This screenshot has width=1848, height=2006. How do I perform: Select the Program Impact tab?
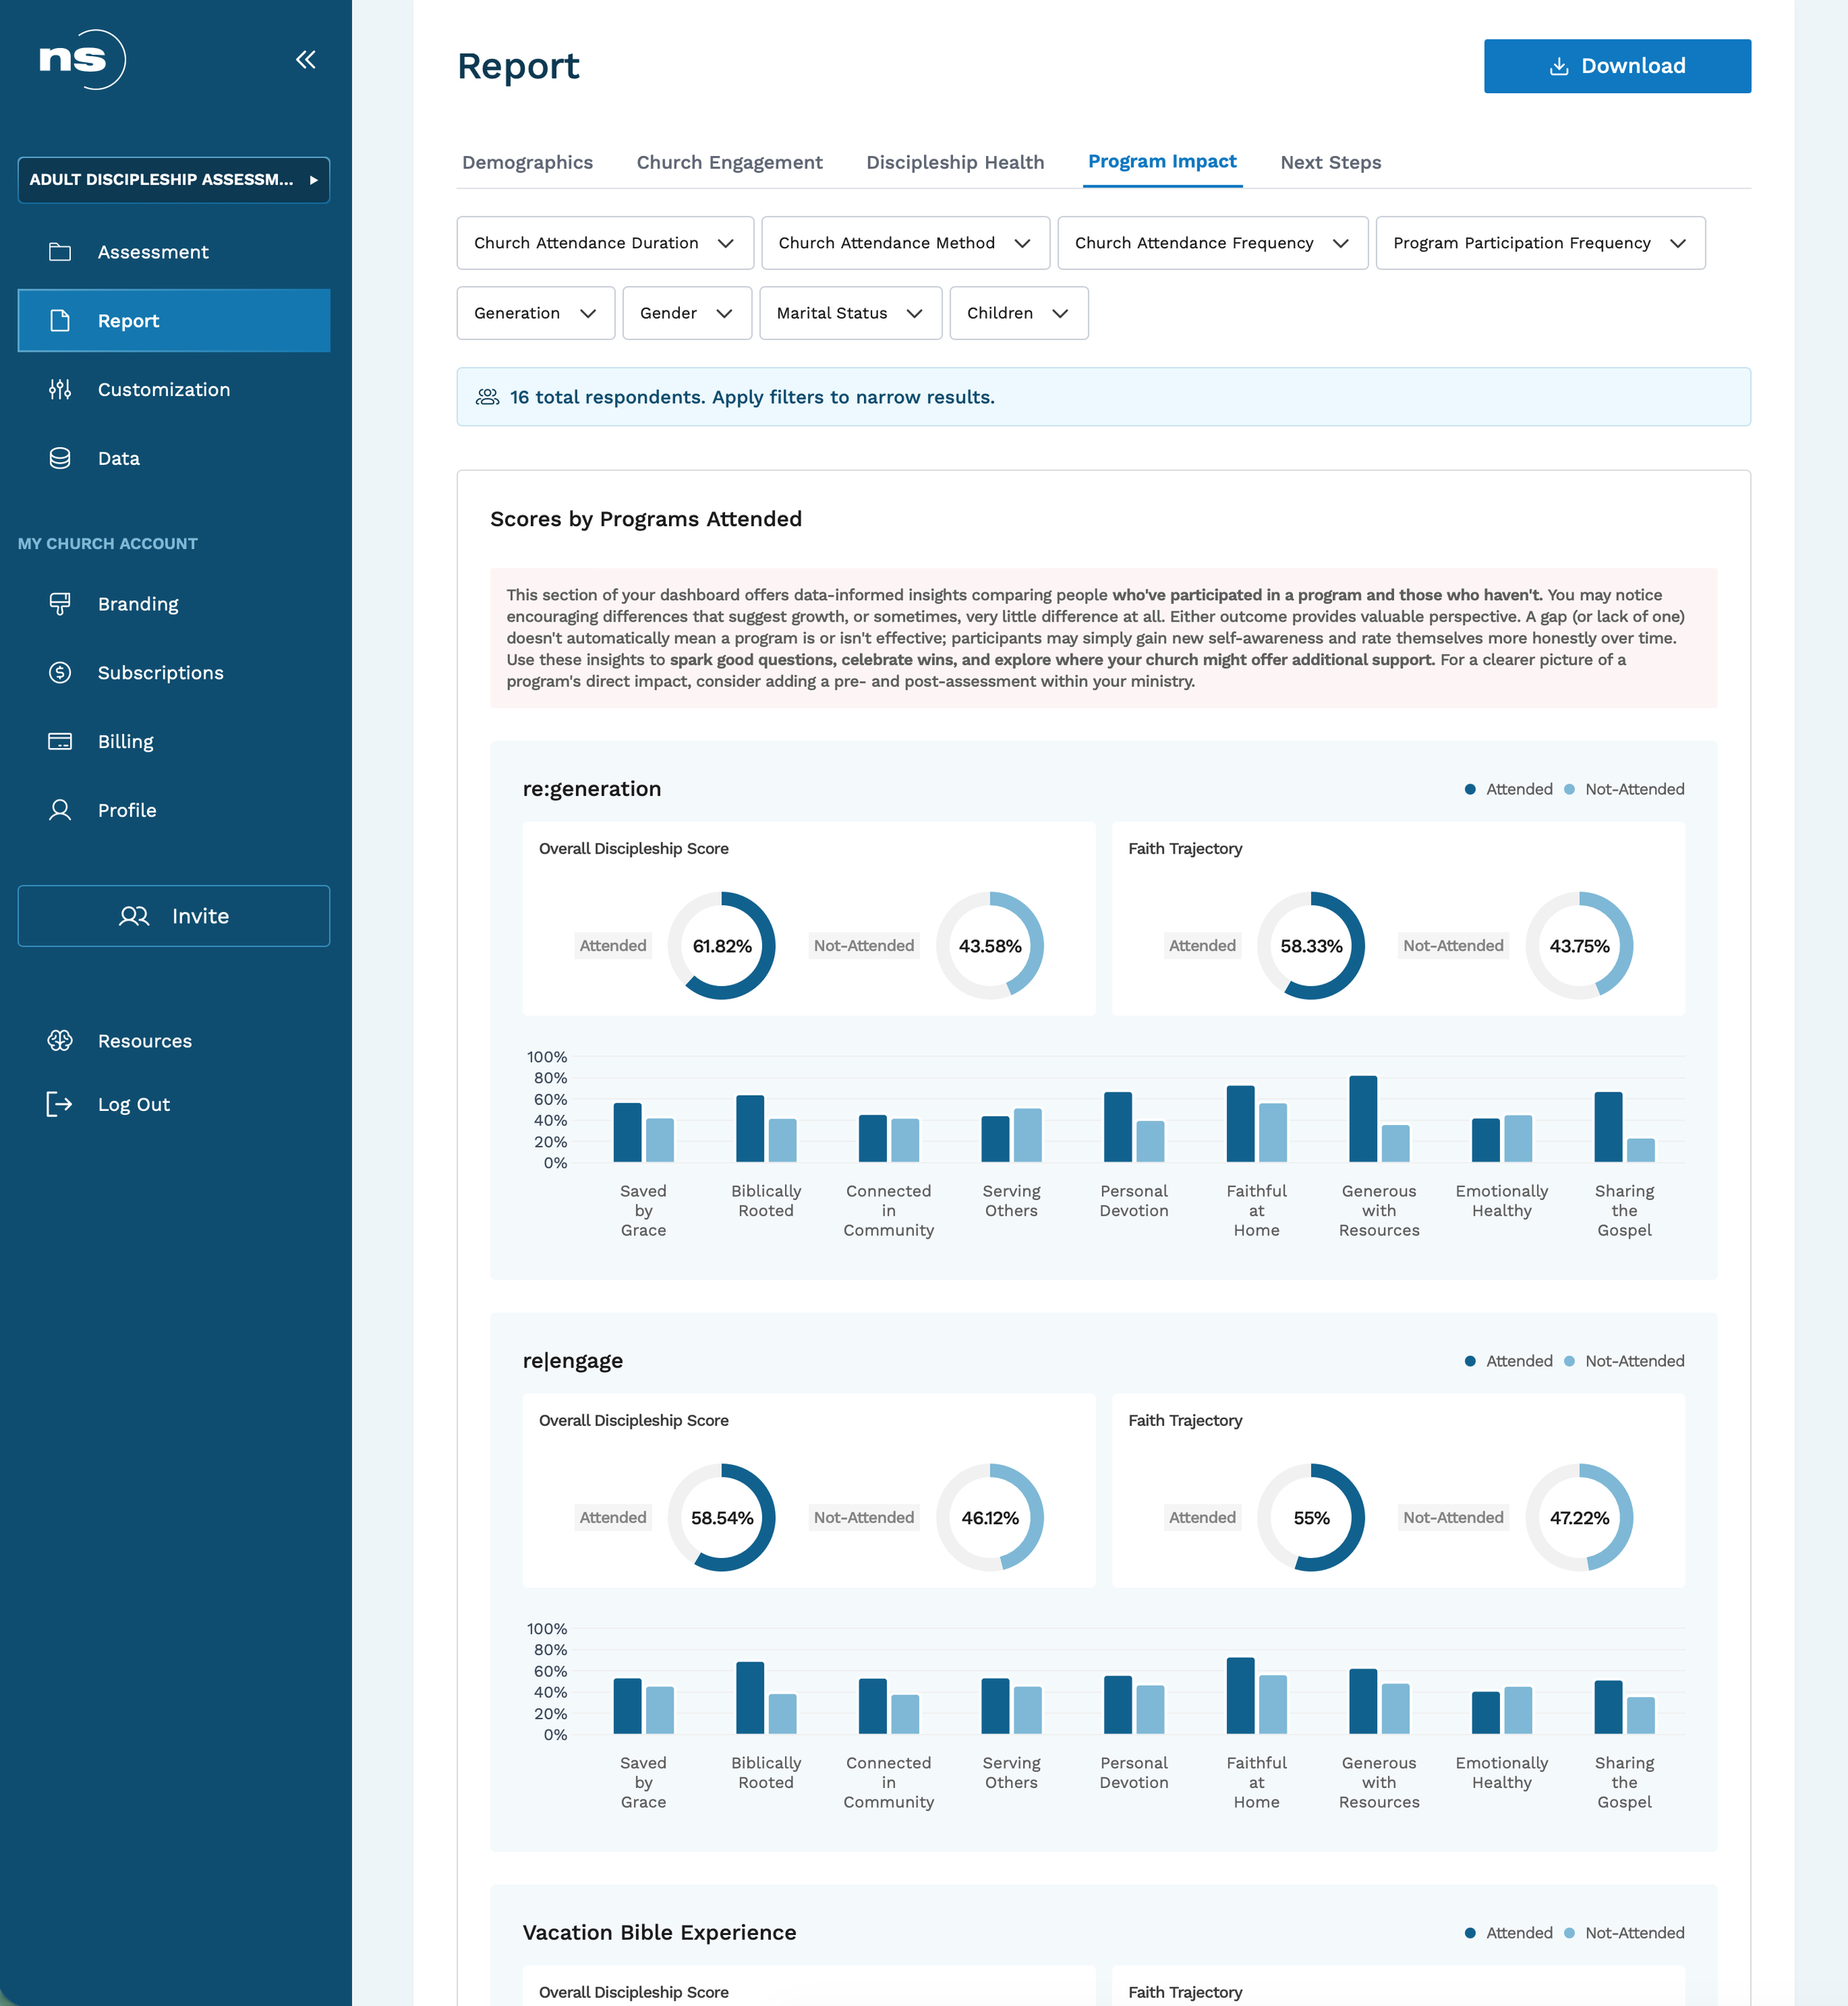[1162, 161]
